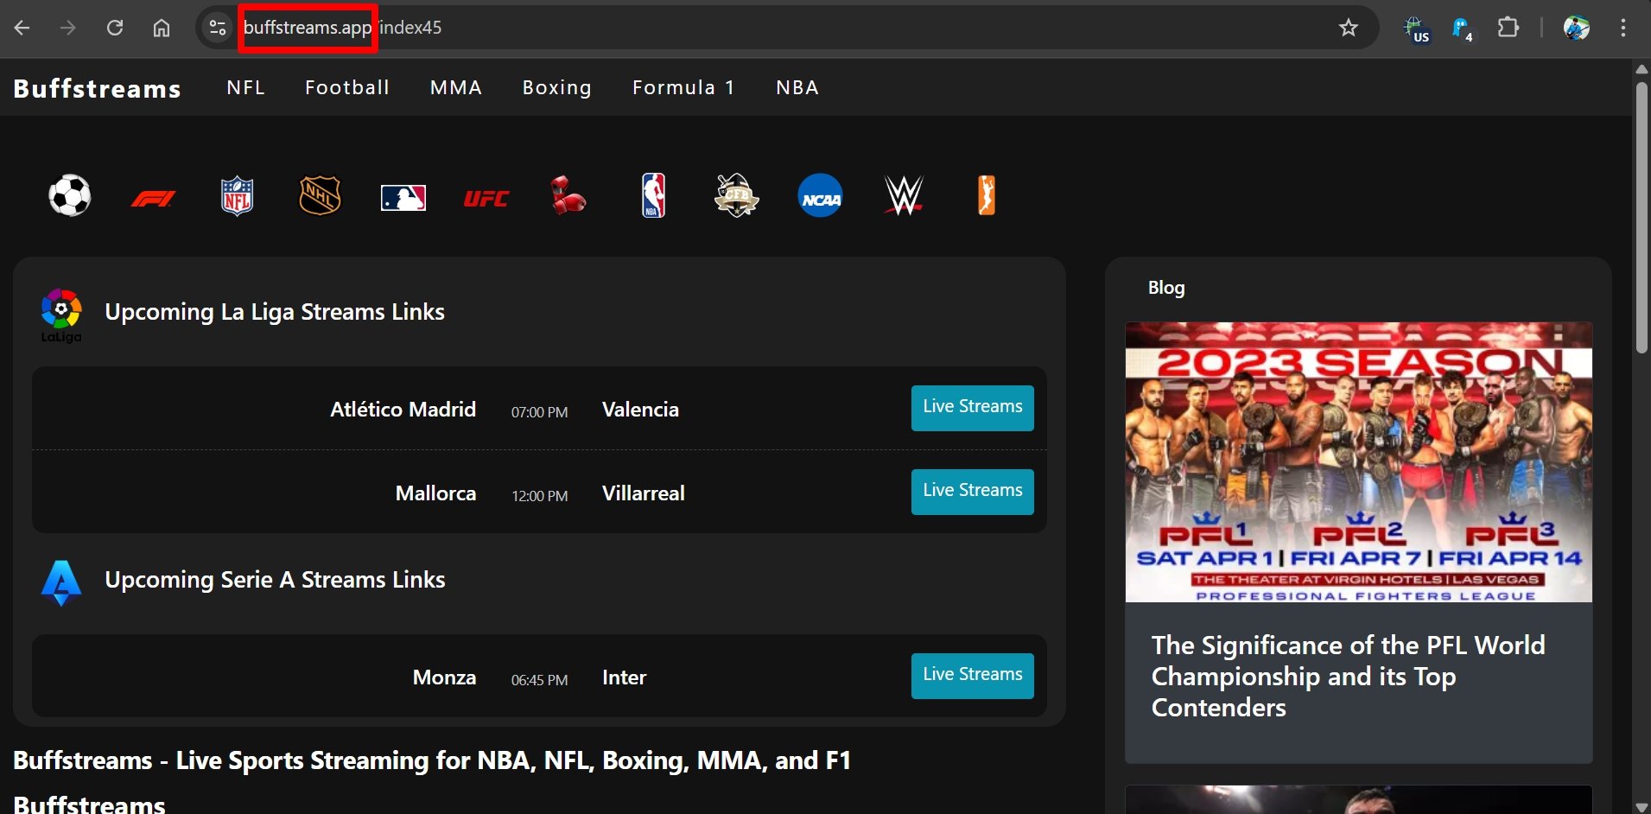Screen dimensions: 1651x814
Task: Click the 'Buffstreams - Live Sports Streaming' heading
Action: point(432,760)
